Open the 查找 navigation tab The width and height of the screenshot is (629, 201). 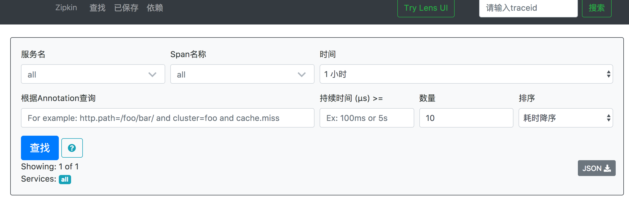coord(97,8)
